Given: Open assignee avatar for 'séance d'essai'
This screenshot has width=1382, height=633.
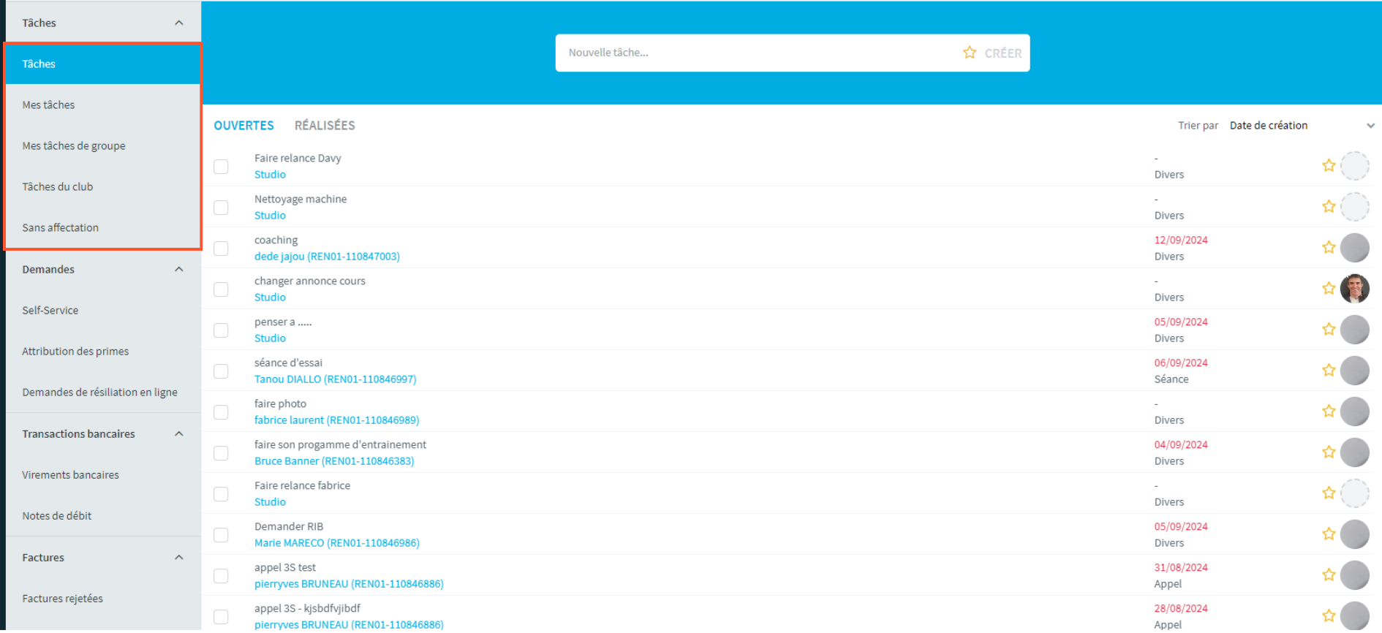Looking at the screenshot, I should pyautogui.click(x=1355, y=371).
